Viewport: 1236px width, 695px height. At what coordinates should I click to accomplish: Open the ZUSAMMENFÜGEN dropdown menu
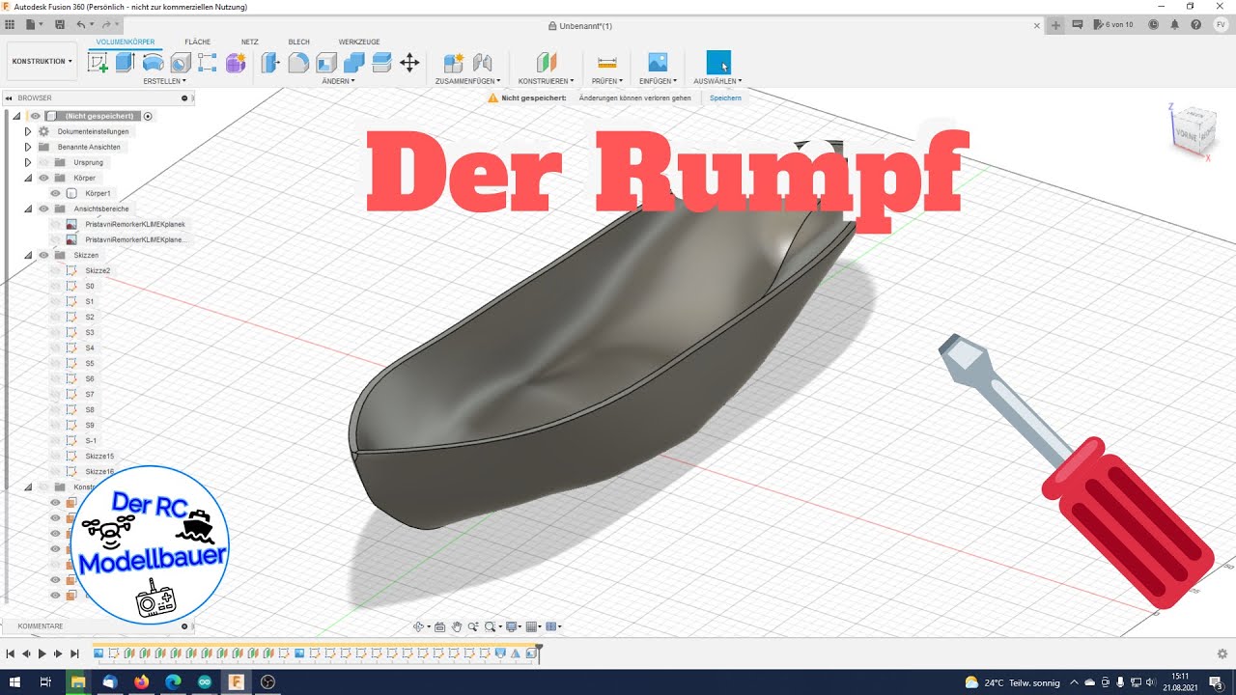tap(468, 81)
